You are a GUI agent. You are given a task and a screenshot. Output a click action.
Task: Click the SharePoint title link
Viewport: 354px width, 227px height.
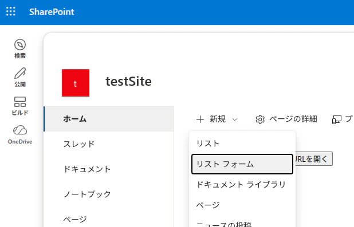coord(52,12)
